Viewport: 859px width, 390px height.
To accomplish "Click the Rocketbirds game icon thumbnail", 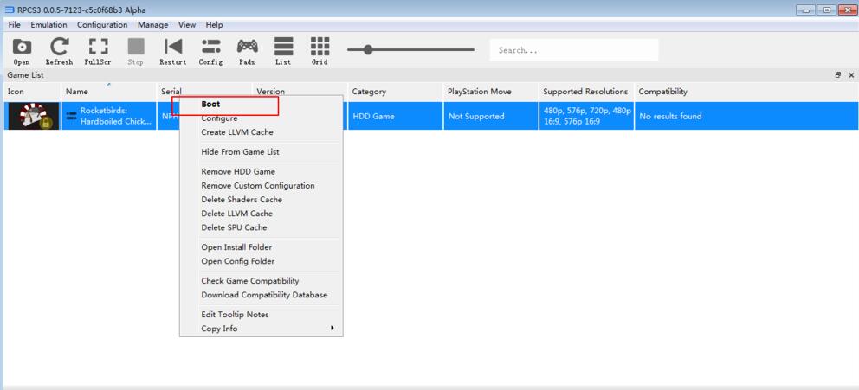I will pos(33,116).
